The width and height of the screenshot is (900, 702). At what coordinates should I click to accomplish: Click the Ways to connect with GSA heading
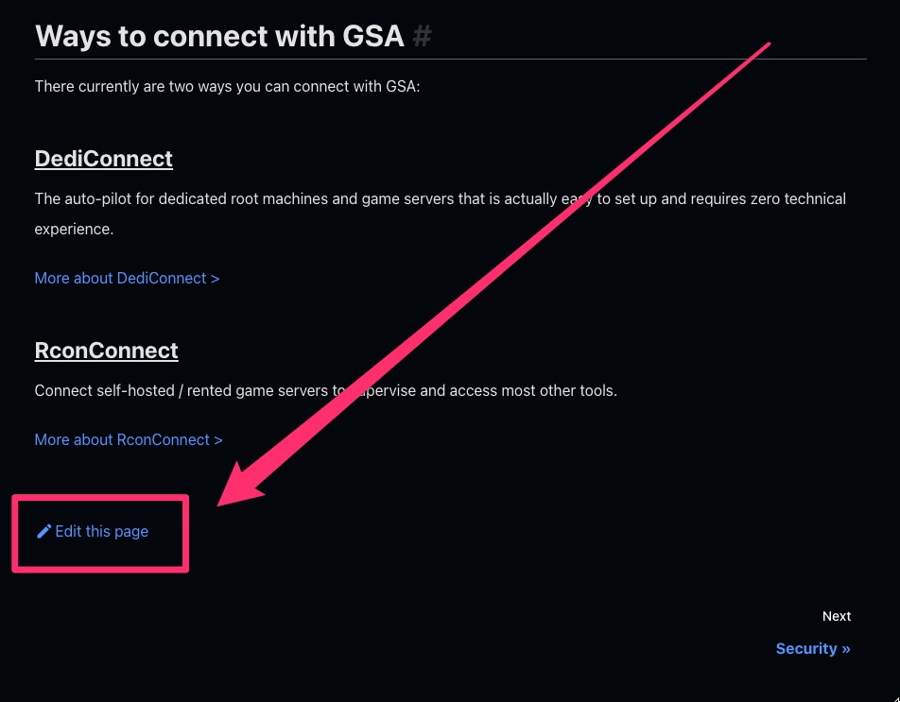click(219, 37)
